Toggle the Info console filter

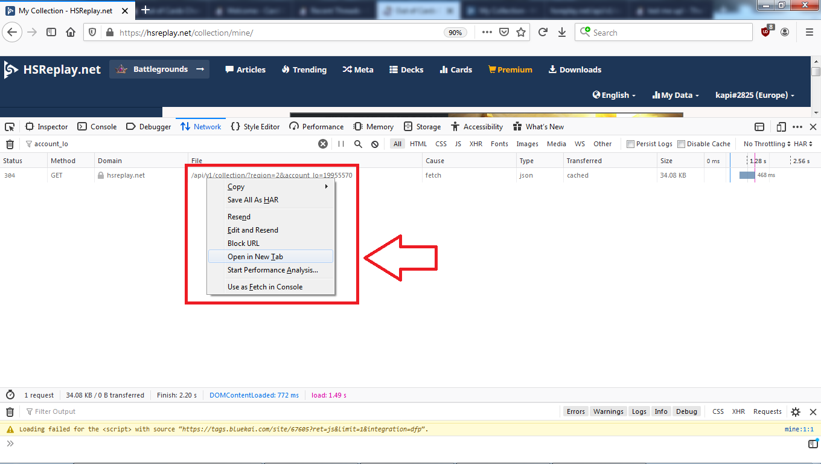point(661,411)
